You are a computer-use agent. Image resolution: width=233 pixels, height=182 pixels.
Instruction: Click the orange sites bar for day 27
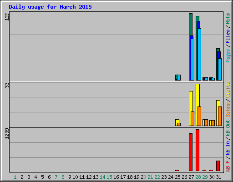192,119
